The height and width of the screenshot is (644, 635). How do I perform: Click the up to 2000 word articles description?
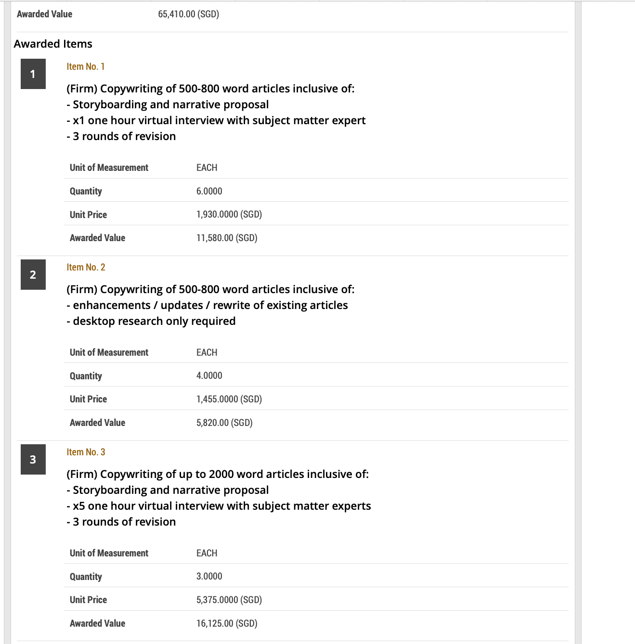pyautogui.click(x=218, y=474)
